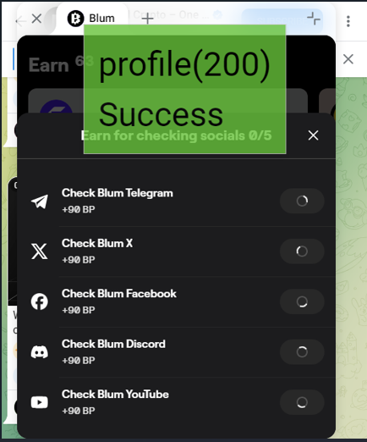
Task: Select the Check Blum Telegram task title
Action: tap(118, 193)
